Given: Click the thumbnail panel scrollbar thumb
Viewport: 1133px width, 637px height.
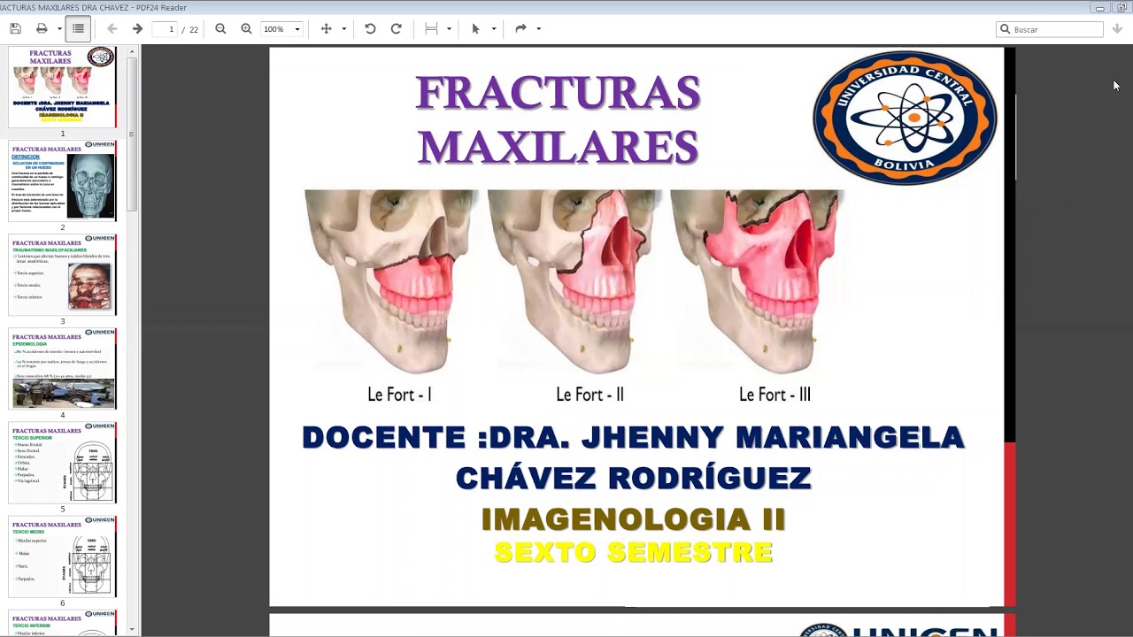Looking at the screenshot, I should 132,134.
